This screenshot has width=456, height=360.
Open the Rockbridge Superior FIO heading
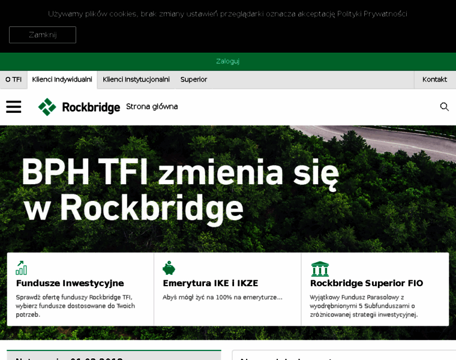367,283
